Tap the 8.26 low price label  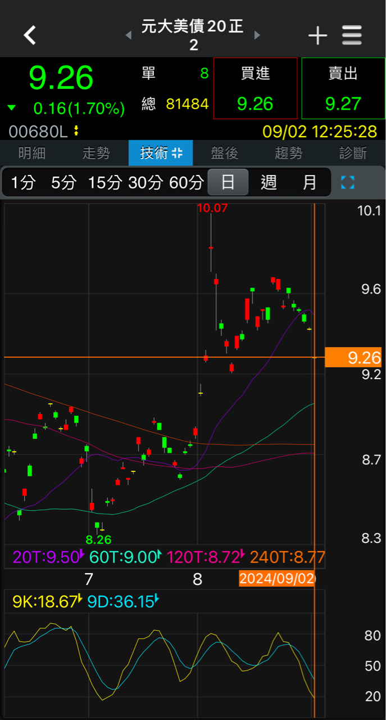point(98,539)
